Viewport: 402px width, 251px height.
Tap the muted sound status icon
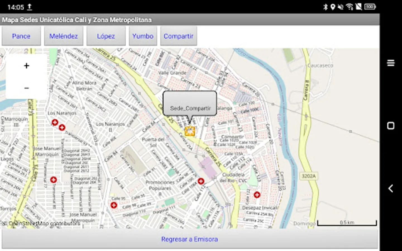coord(341,7)
